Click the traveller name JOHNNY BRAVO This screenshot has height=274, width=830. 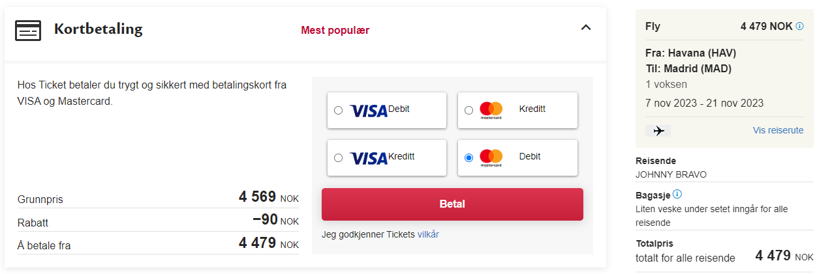[x=671, y=174]
